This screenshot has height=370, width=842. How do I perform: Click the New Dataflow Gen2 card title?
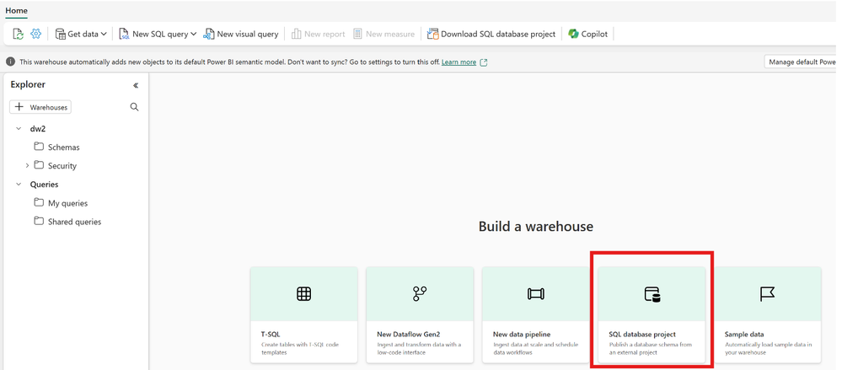(409, 334)
